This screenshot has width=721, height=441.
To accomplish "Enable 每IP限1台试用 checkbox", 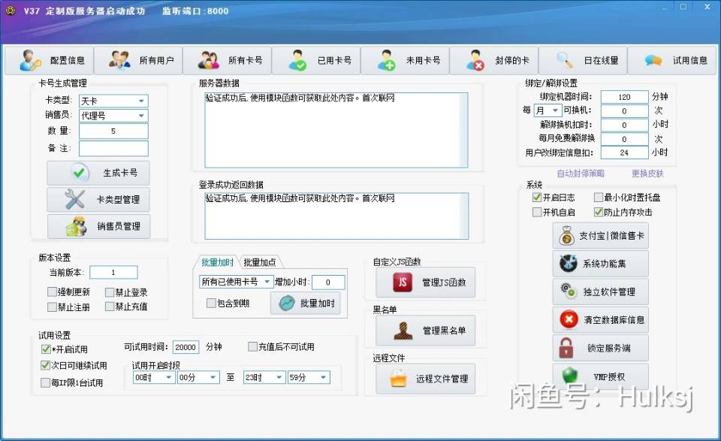I will click(45, 382).
